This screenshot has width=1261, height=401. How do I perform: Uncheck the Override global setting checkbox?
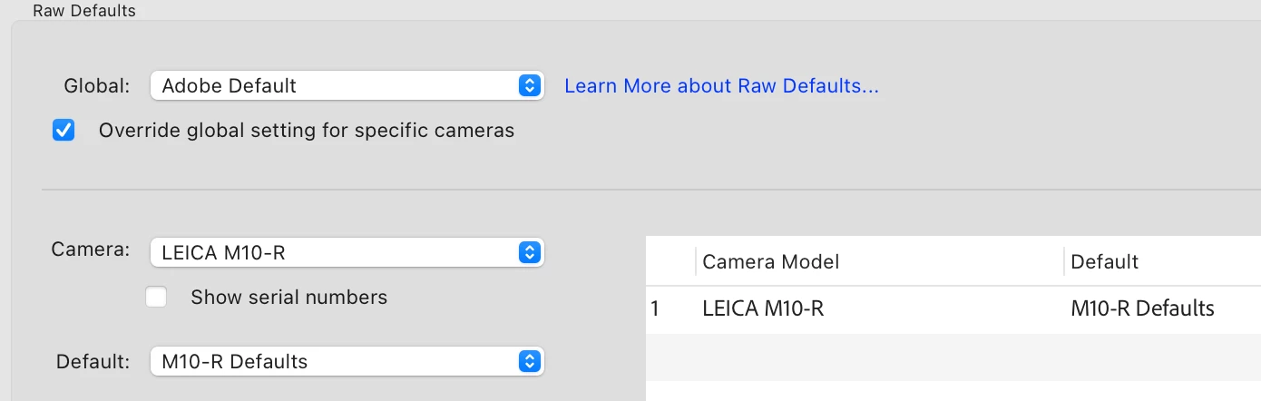pyautogui.click(x=64, y=131)
